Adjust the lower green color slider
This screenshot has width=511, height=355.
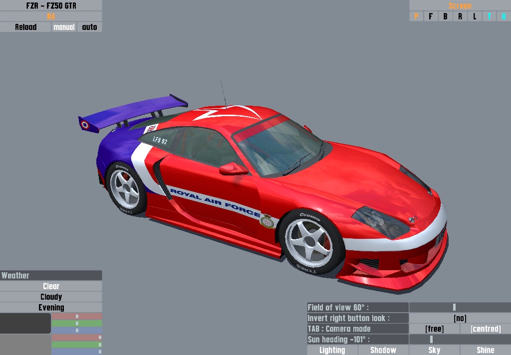77,345
